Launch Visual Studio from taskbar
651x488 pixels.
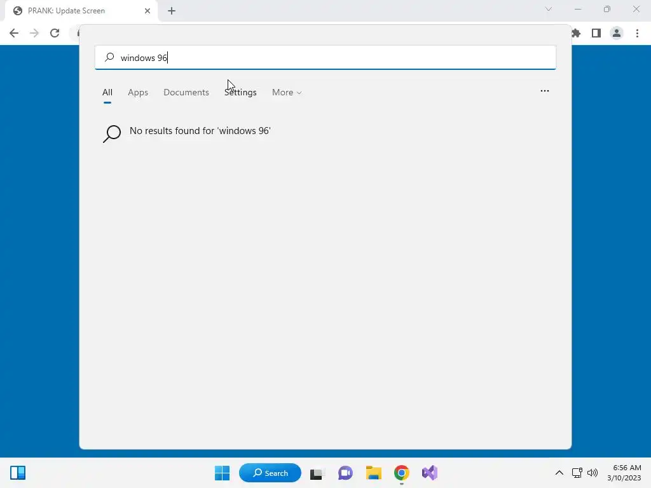point(430,473)
